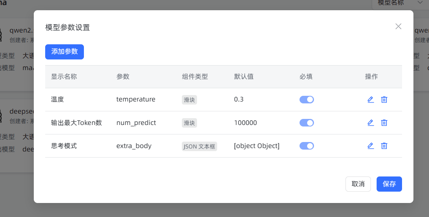Image resolution: width=429 pixels, height=217 pixels.
Task: Click trash icon for extra_body row
Action: (384, 146)
